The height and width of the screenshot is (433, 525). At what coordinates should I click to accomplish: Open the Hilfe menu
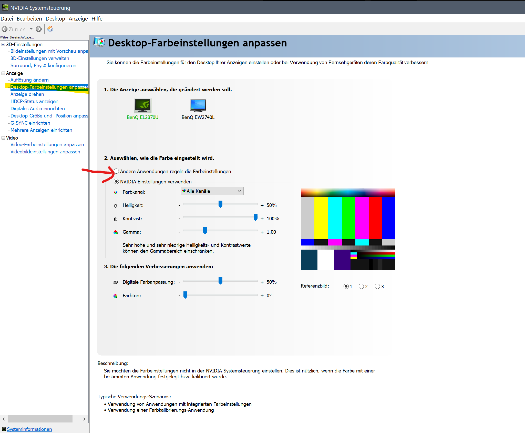click(97, 19)
